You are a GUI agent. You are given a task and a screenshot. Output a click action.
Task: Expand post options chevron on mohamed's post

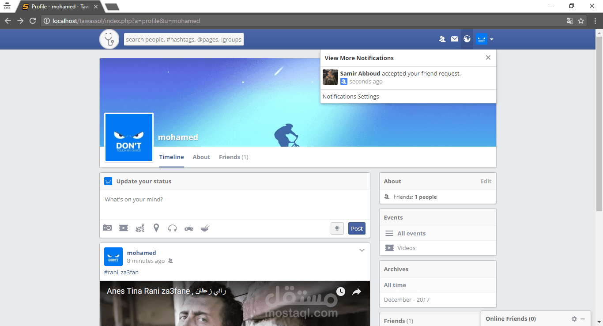[x=362, y=250]
